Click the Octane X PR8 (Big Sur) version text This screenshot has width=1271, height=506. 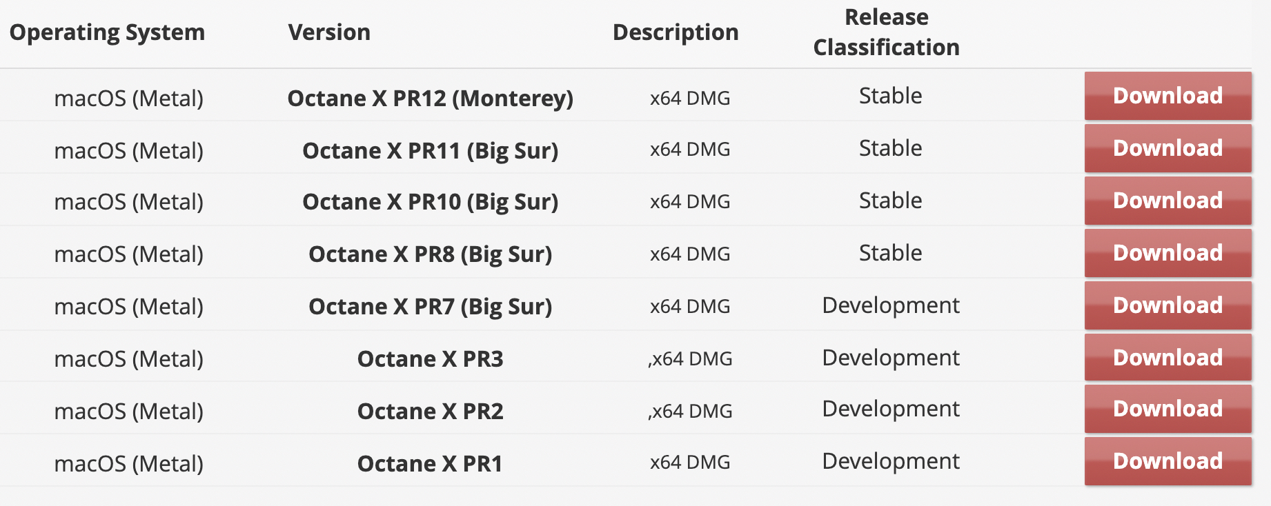click(x=431, y=254)
